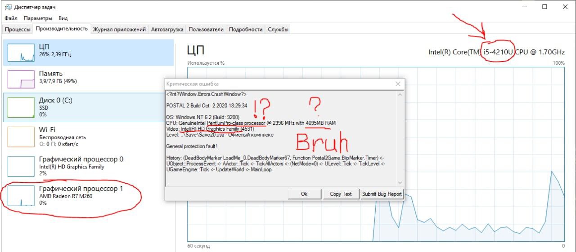Open the Пользователи tab
576x252 pixels.
coord(206,29)
